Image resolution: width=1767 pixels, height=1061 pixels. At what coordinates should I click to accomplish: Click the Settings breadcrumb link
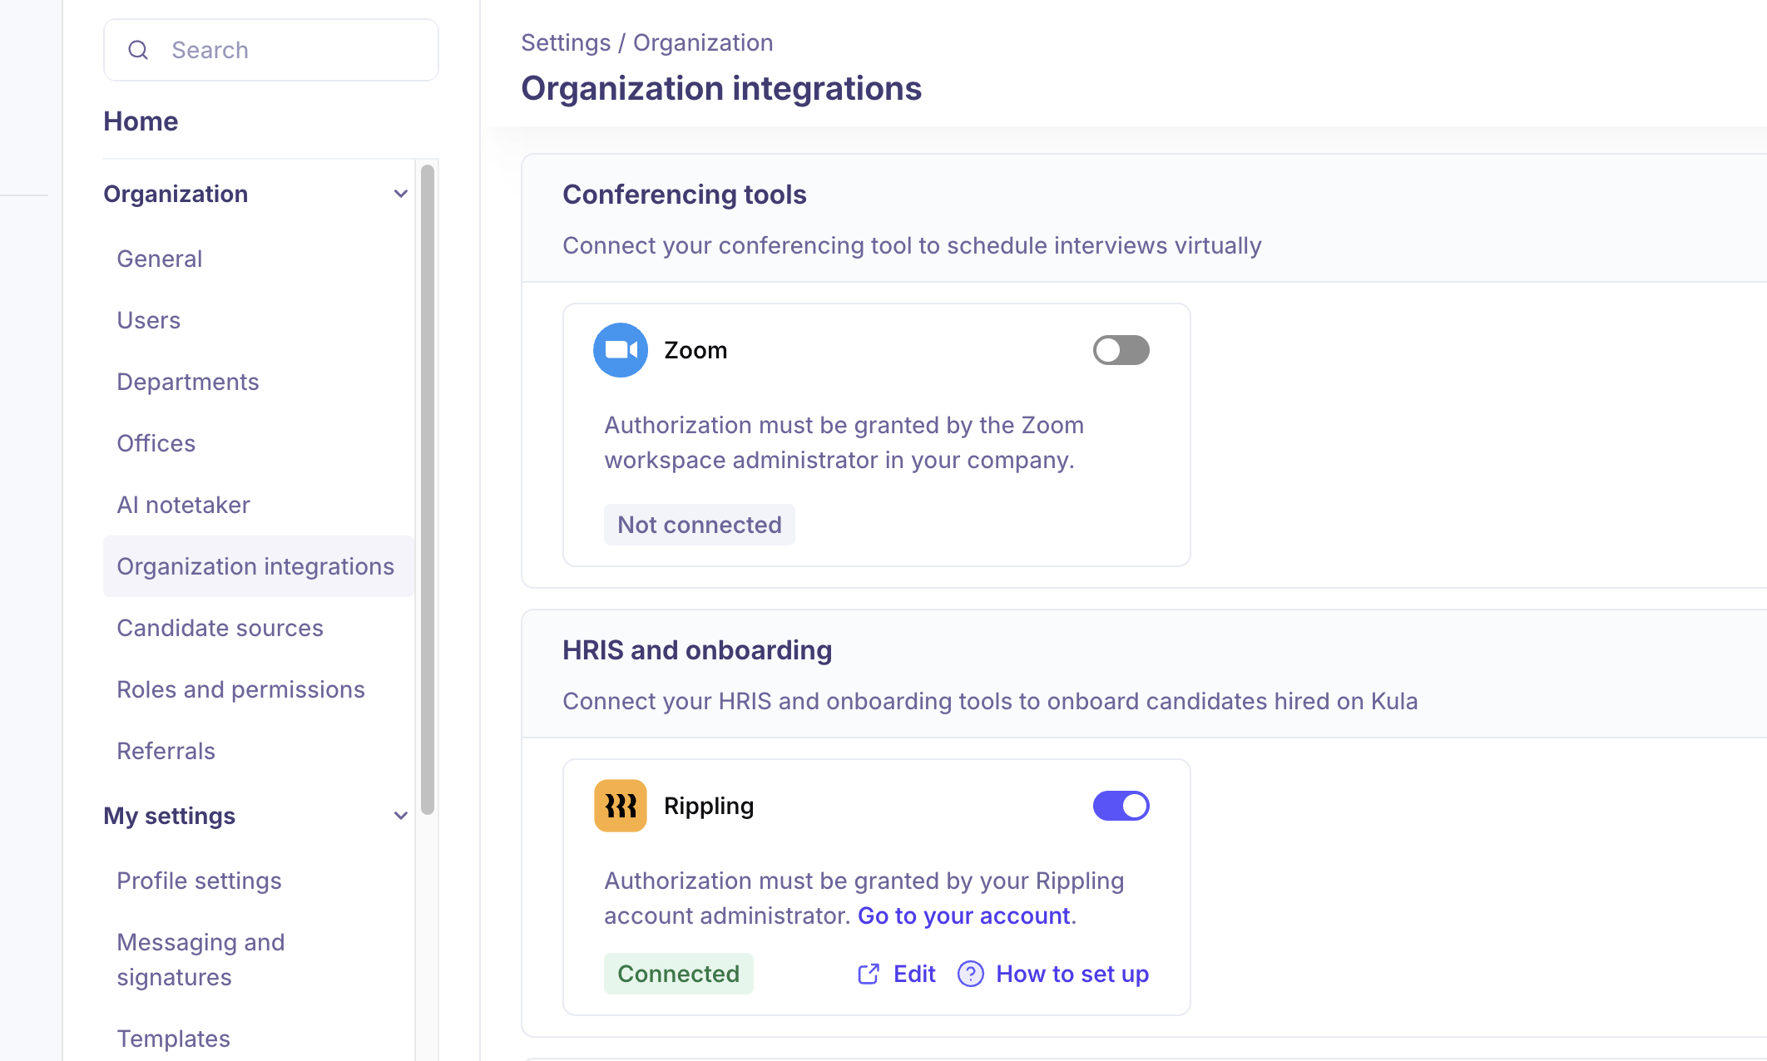click(x=566, y=42)
